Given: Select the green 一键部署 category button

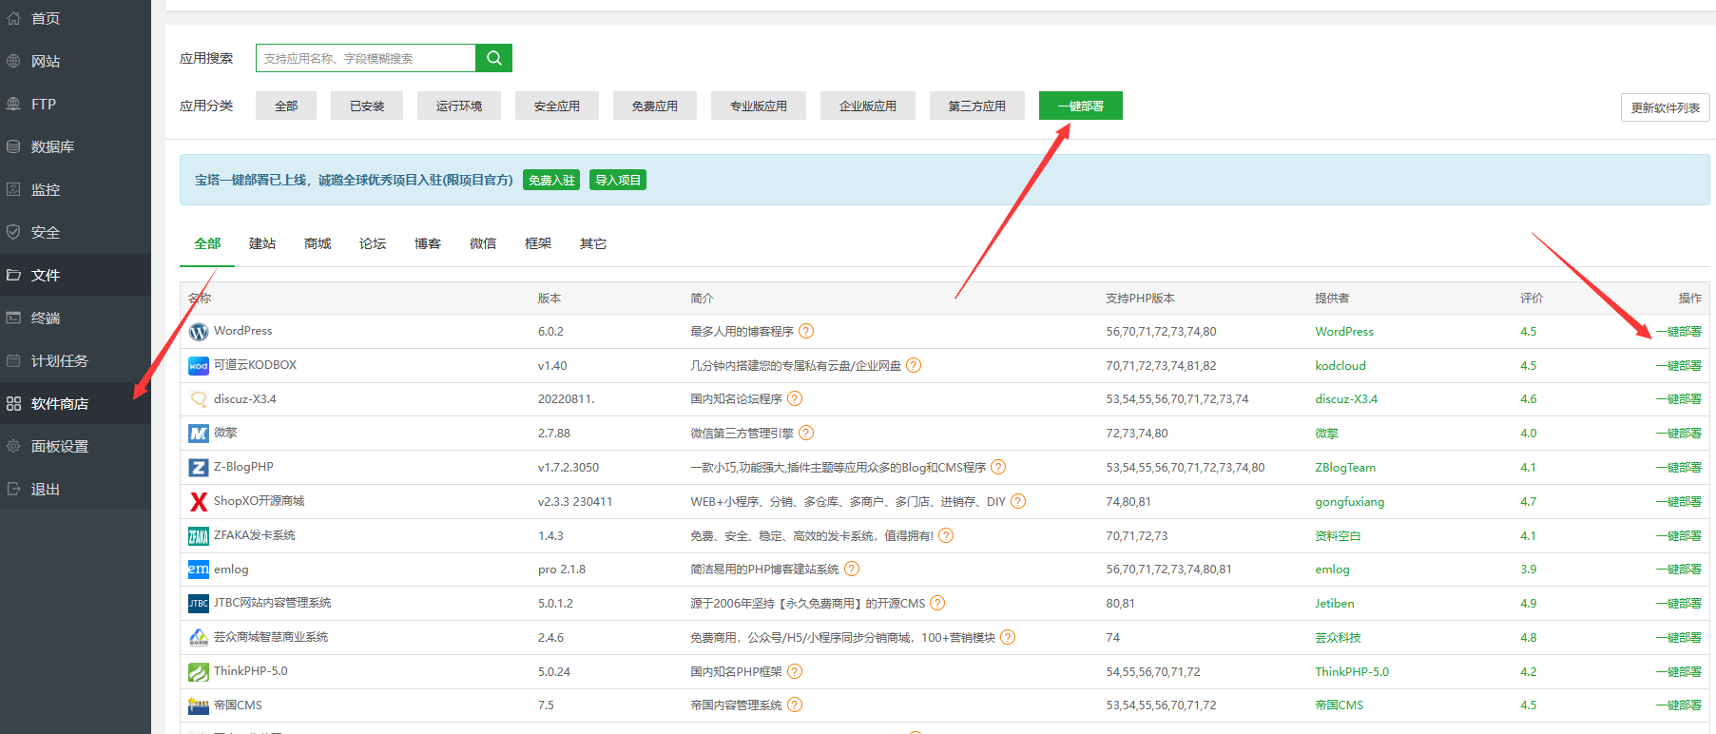Looking at the screenshot, I should [x=1081, y=106].
